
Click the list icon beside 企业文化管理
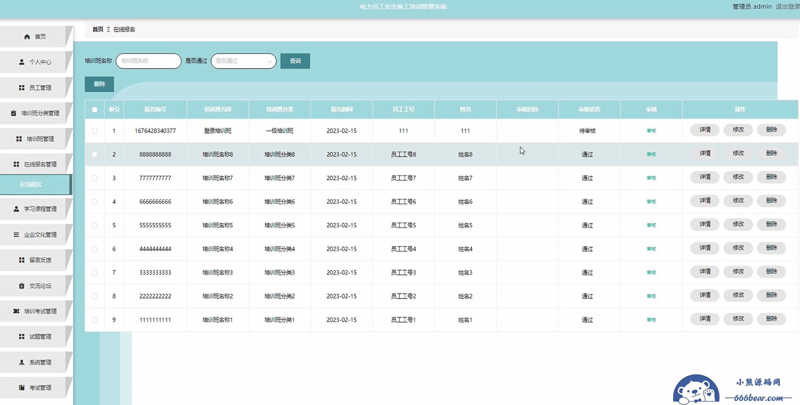(16, 235)
